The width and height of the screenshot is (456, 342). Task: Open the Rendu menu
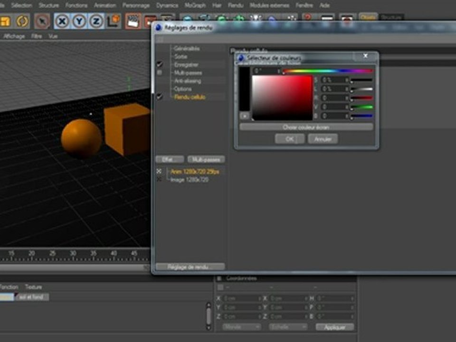click(x=235, y=5)
